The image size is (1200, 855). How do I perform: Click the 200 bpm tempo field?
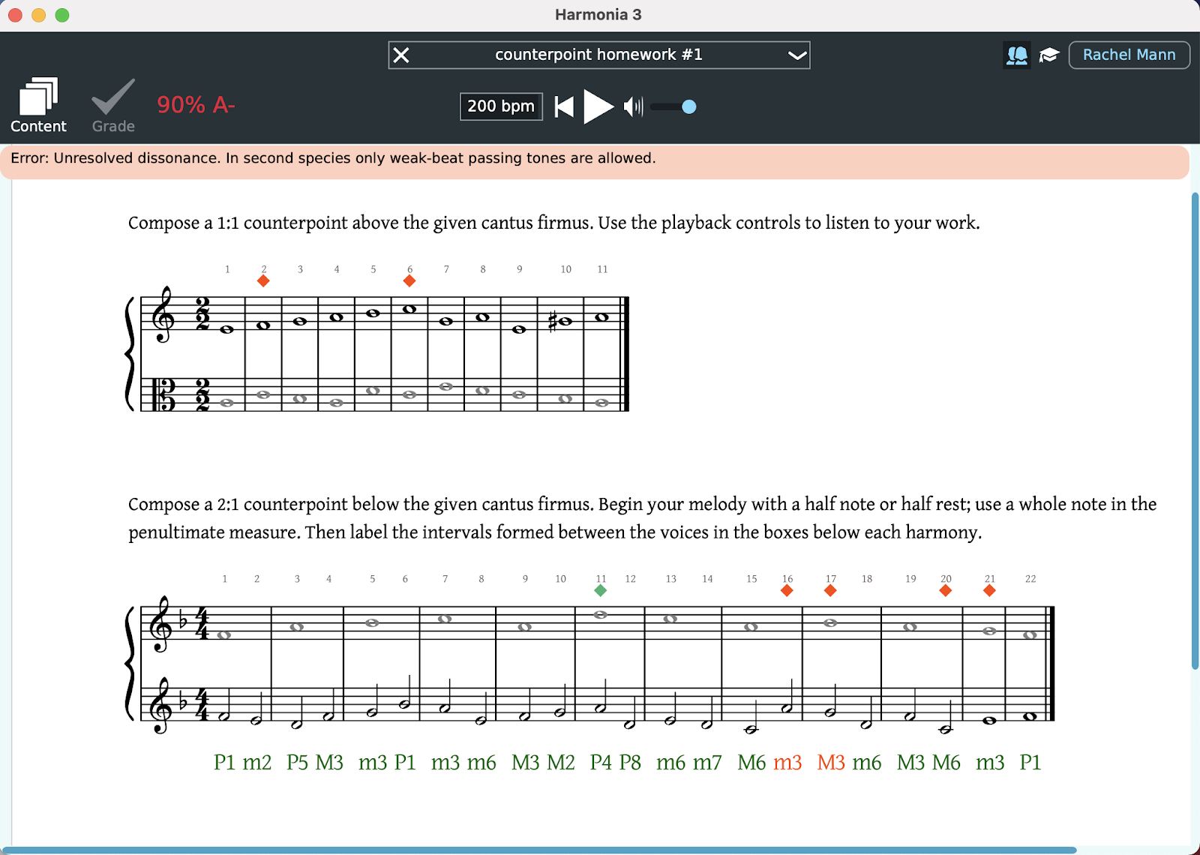501,106
